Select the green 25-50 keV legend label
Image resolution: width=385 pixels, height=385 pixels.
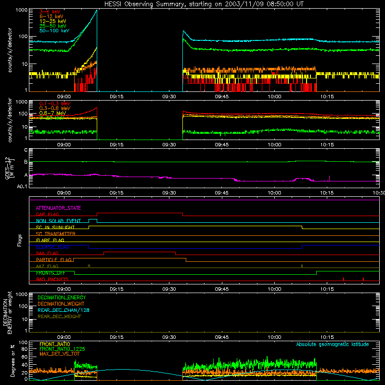(x=53, y=26)
